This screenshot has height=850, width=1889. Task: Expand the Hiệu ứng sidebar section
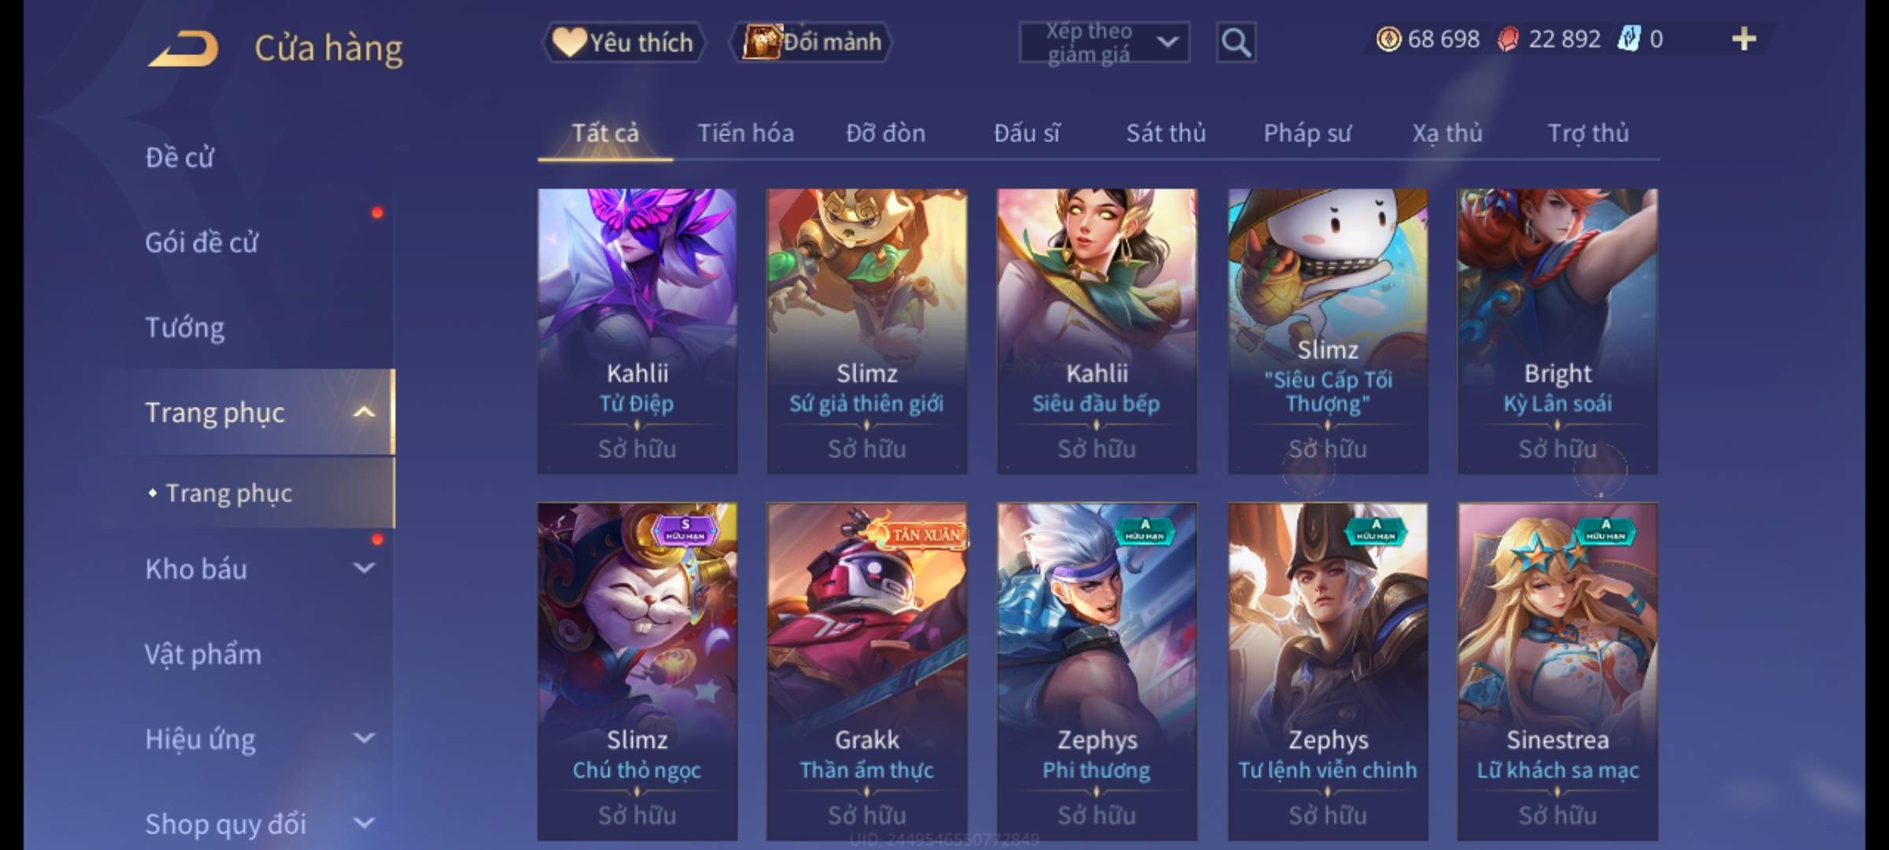click(364, 737)
